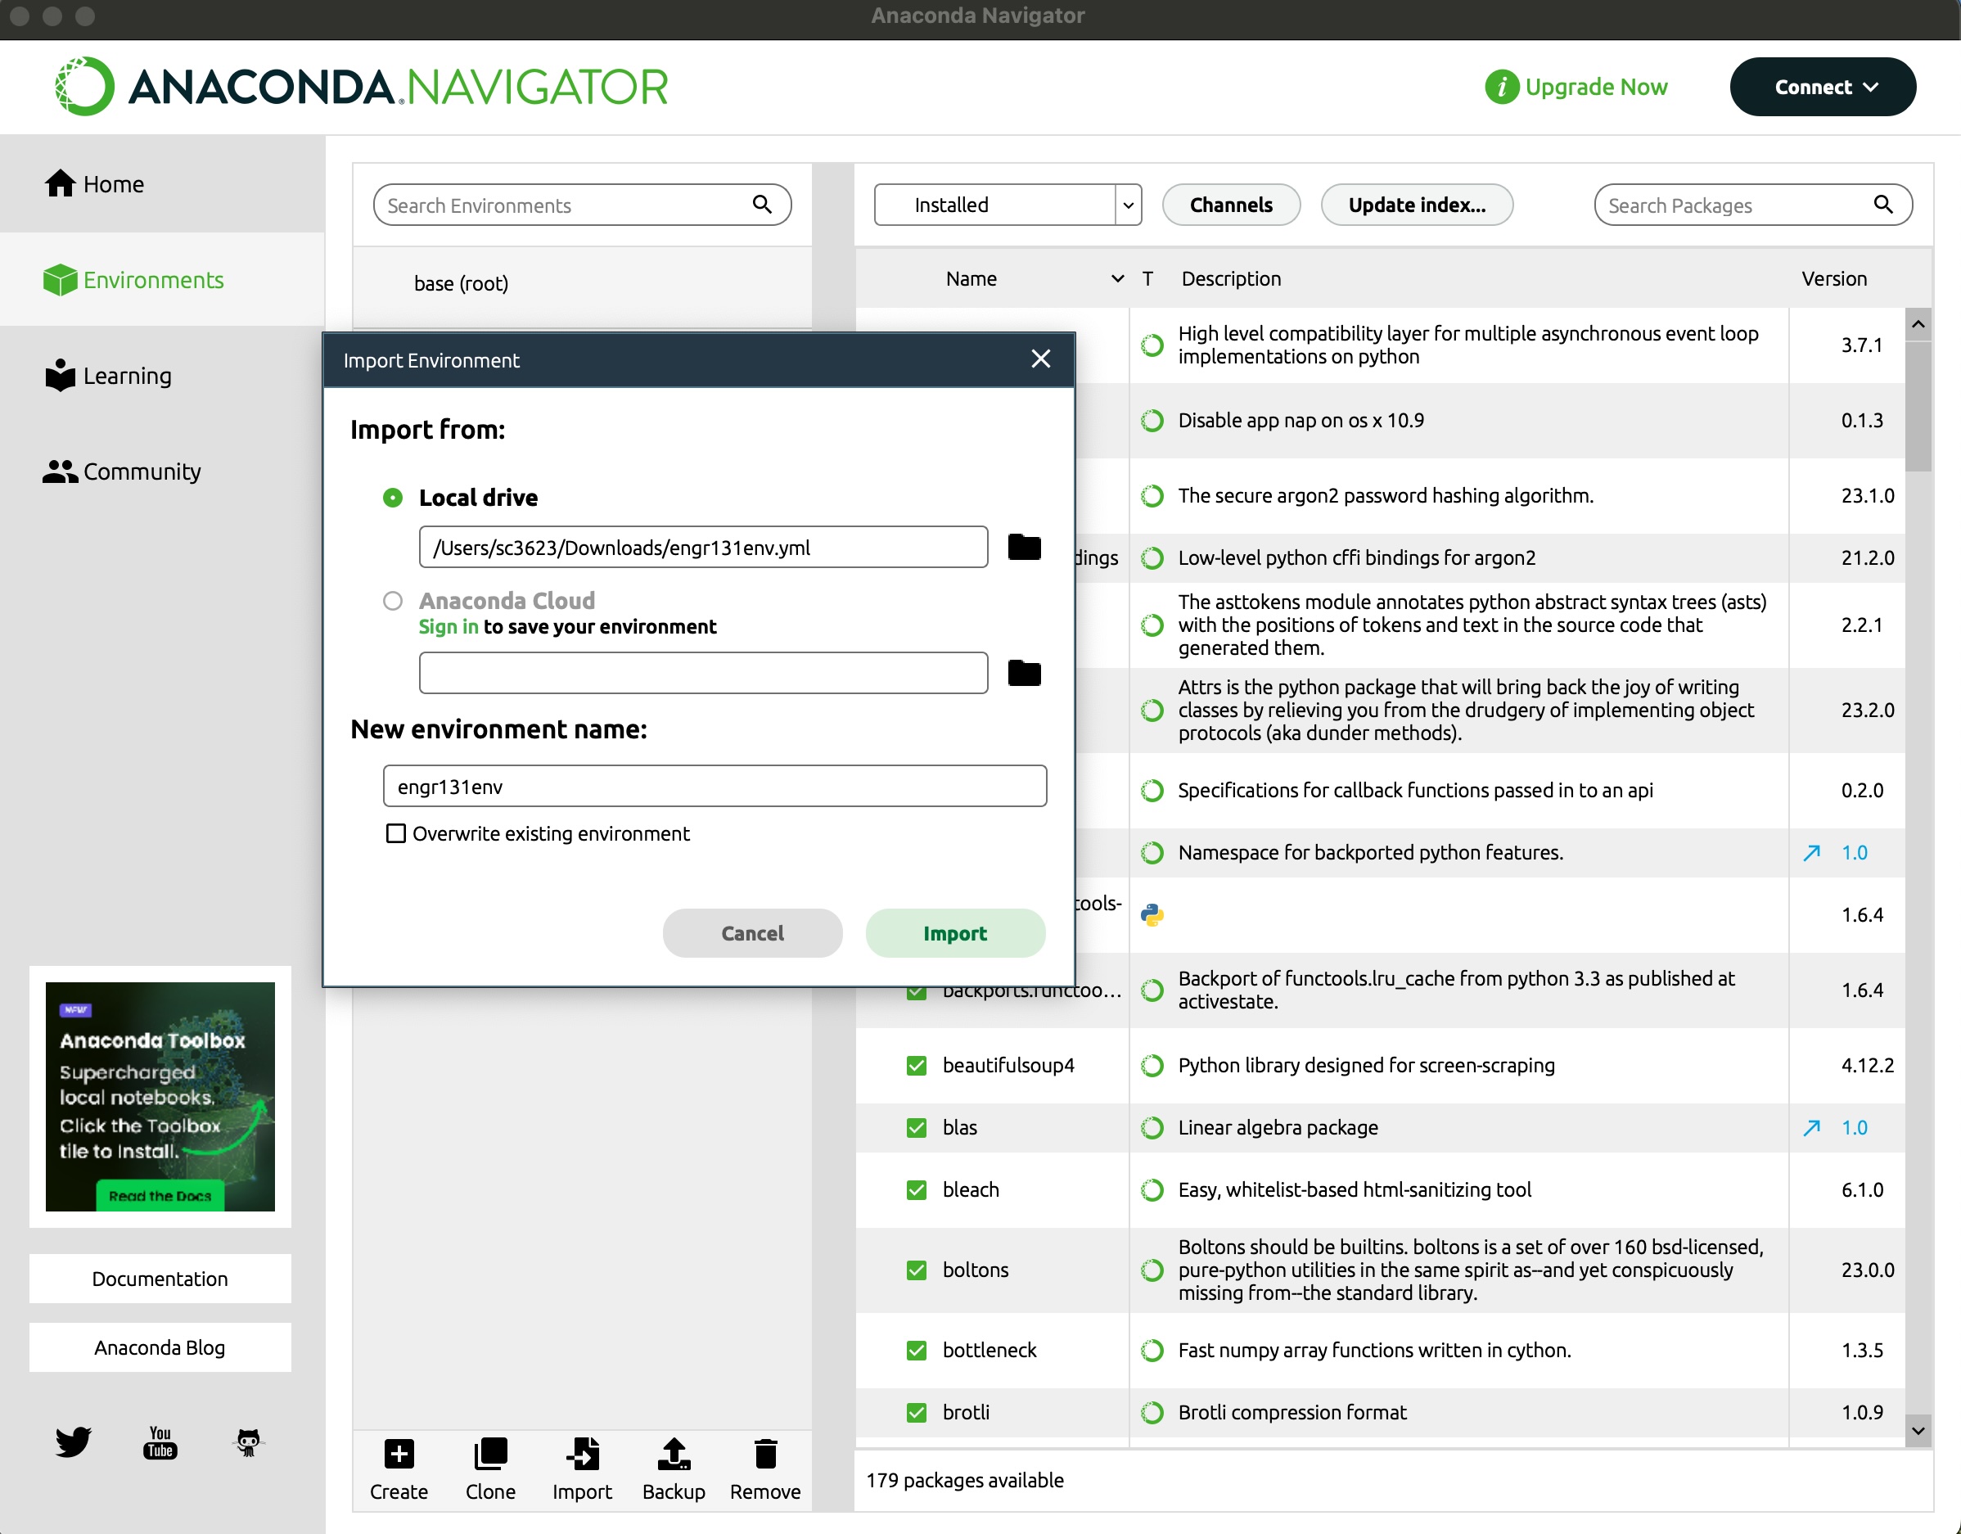1961x1534 pixels.
Task: Click the Version column header
Action: (1833, 278)
